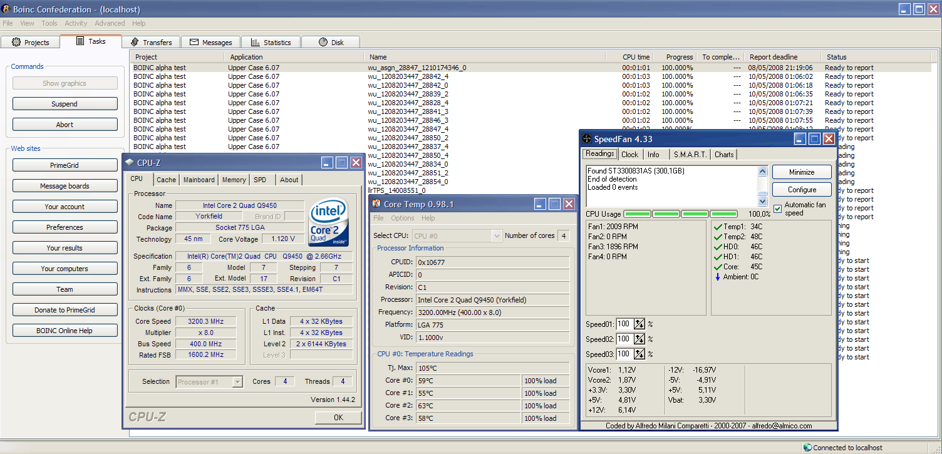This screenshot has height=454, width=942.
Task: Click the CPU-Z title bar icon
Action: (130, 163)
